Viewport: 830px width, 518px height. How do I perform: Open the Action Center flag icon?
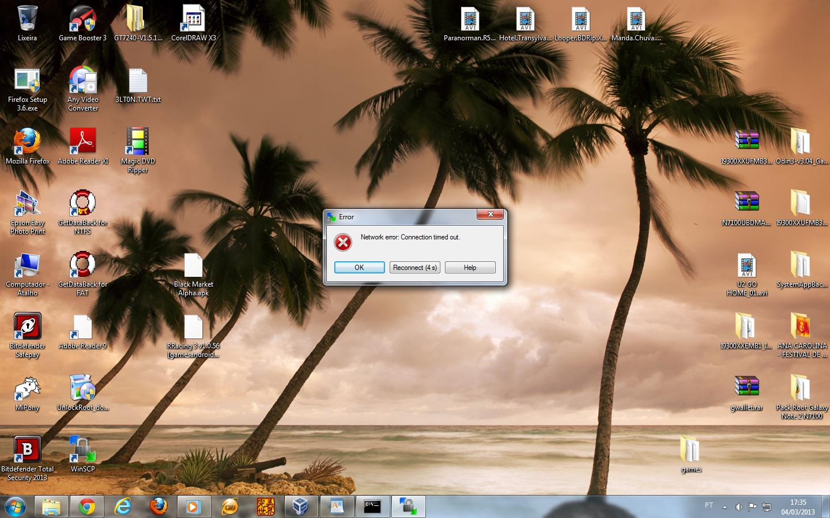pos(753,507)
